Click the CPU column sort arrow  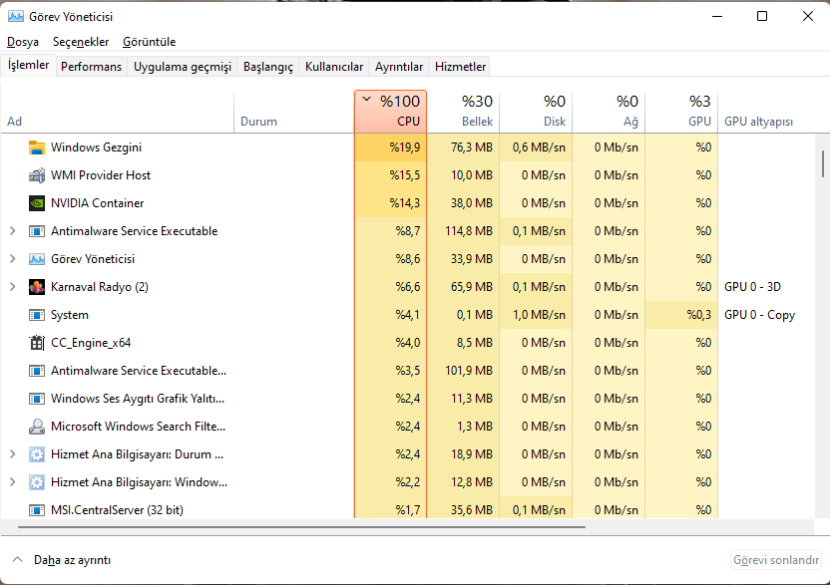[366, 99]
